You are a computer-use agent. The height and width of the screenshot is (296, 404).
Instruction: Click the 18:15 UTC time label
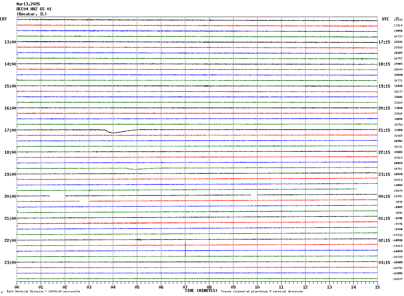coord(384,64)
